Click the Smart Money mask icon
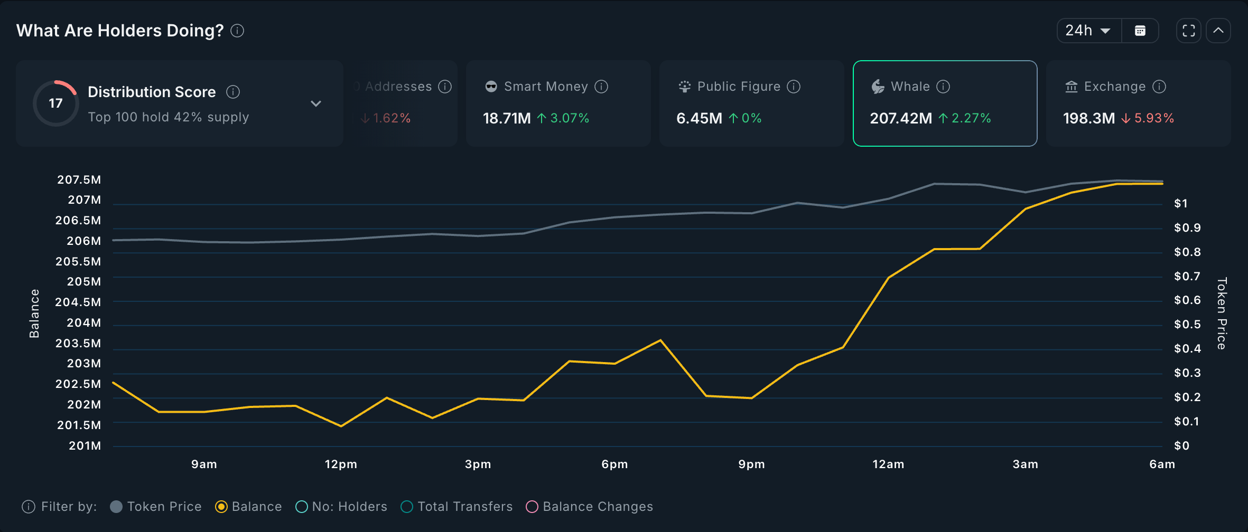Image resolution: width=1248 pixels, height=532 pixels. [x=491, y=87]
